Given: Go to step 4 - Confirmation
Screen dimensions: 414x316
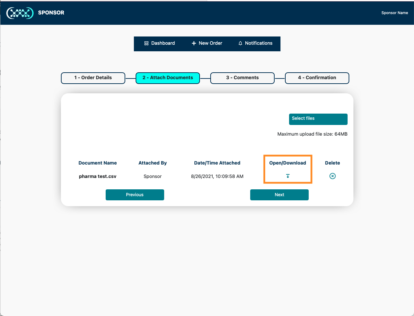Looking at the screenshot, I should pyautogui.click(x=317, y=78).
